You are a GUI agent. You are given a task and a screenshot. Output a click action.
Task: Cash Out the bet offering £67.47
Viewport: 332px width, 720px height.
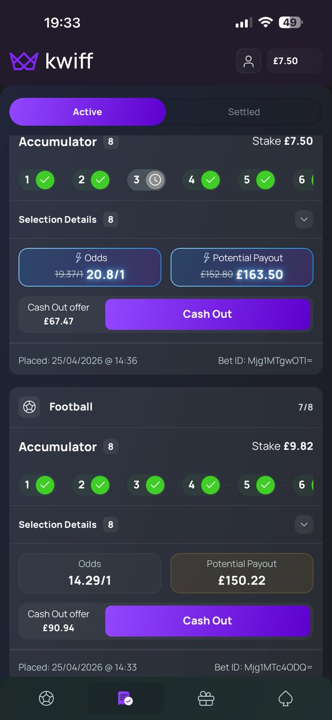[207, 314]
